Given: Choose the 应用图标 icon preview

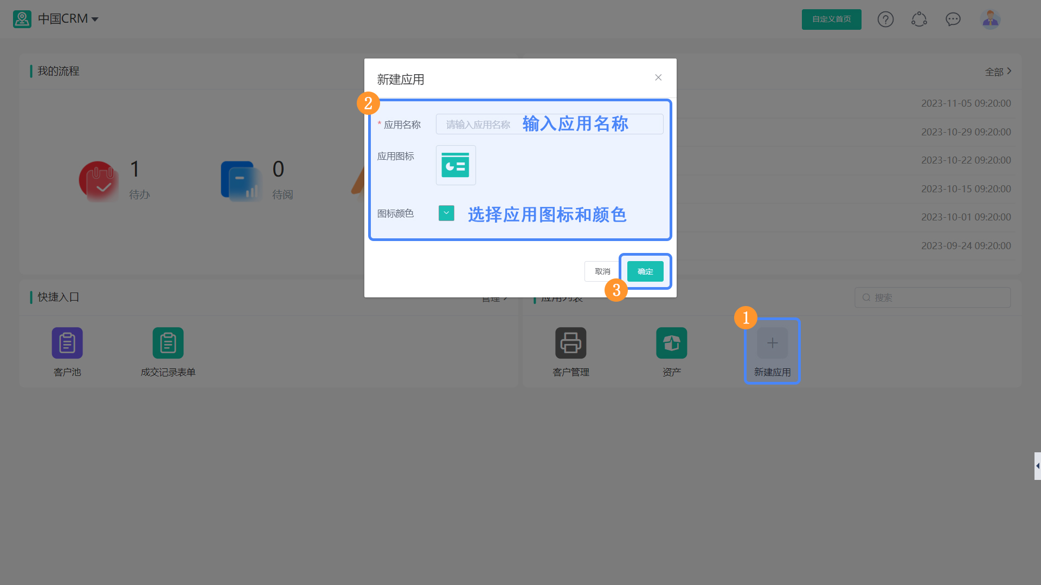Looking at the screenshot, I should click(455, 165).
